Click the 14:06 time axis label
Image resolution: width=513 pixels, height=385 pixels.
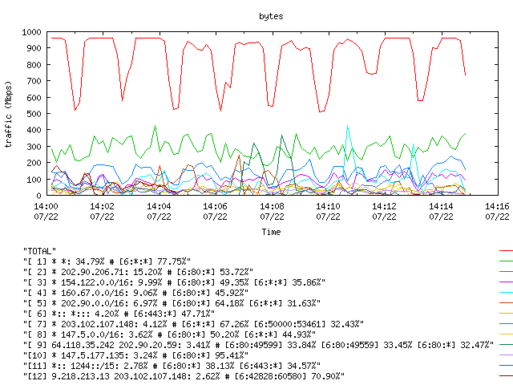(215, 206)
